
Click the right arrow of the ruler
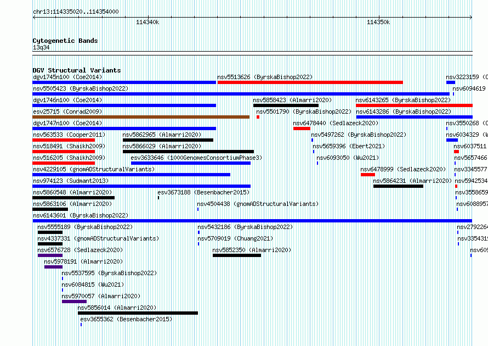click(470, 18)
